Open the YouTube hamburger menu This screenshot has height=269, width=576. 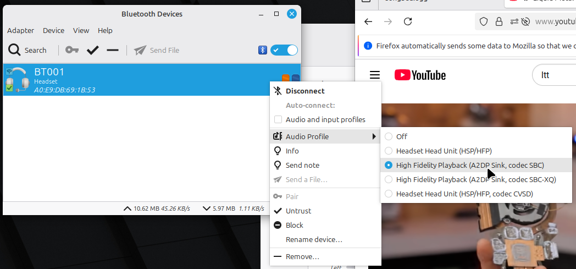click(375, 75)
